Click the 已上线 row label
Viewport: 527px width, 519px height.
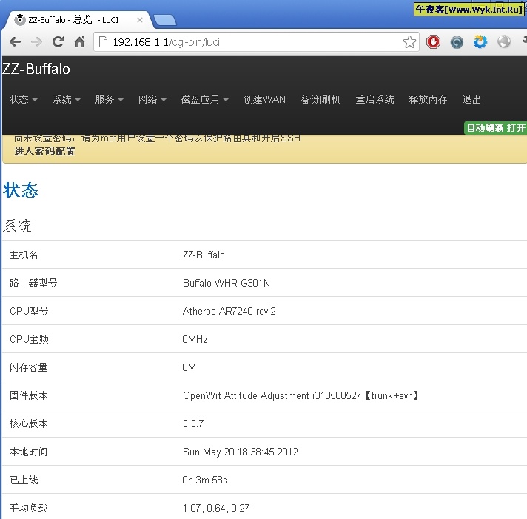coord(24,480)
